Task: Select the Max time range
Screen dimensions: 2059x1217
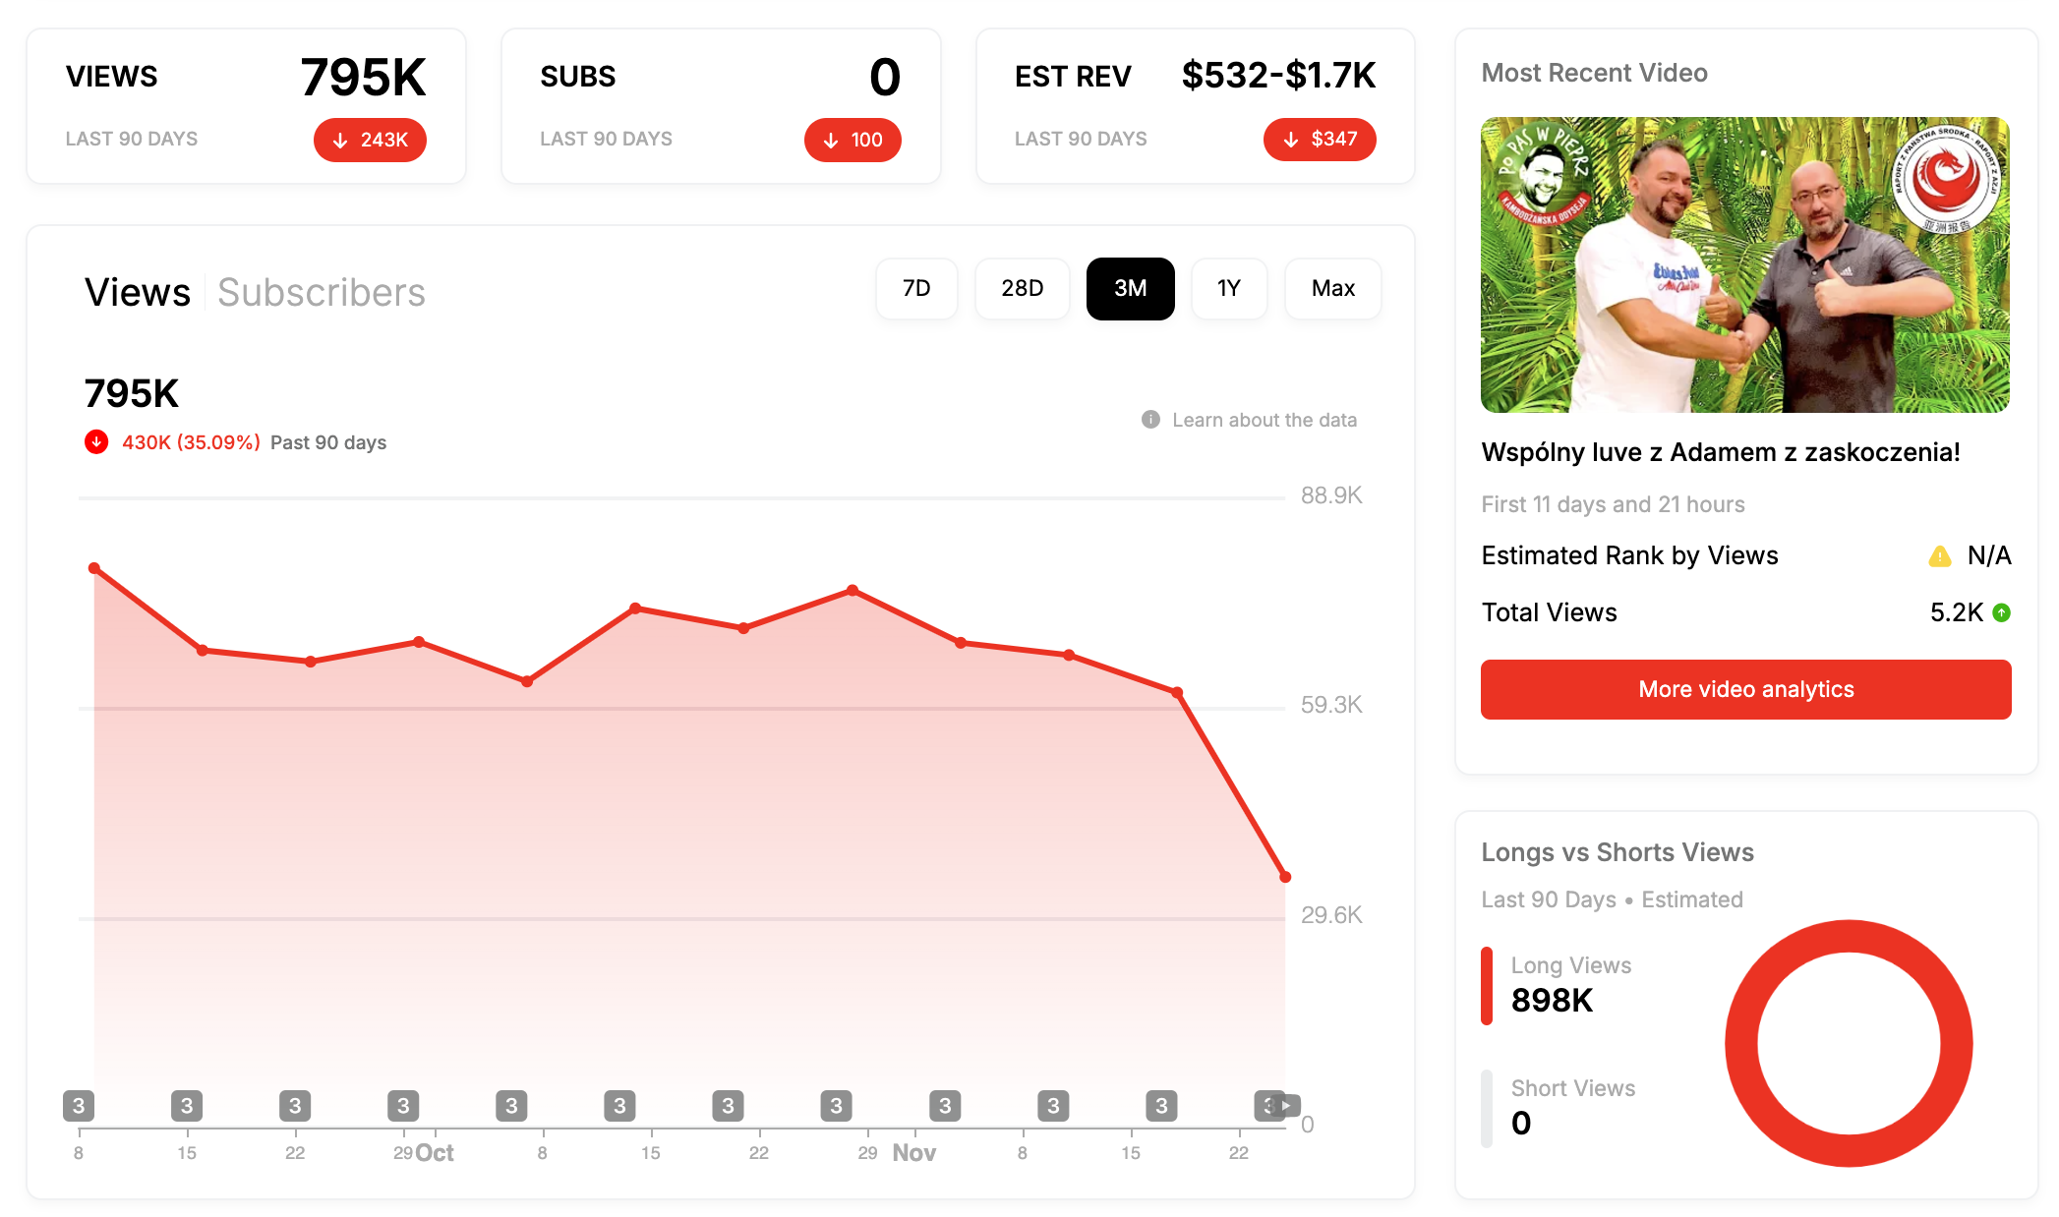Action: click(x=1333, y=289)
